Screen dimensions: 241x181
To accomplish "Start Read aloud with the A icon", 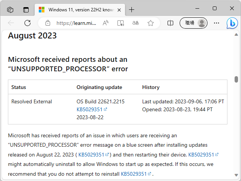I will tap(105, 23).
